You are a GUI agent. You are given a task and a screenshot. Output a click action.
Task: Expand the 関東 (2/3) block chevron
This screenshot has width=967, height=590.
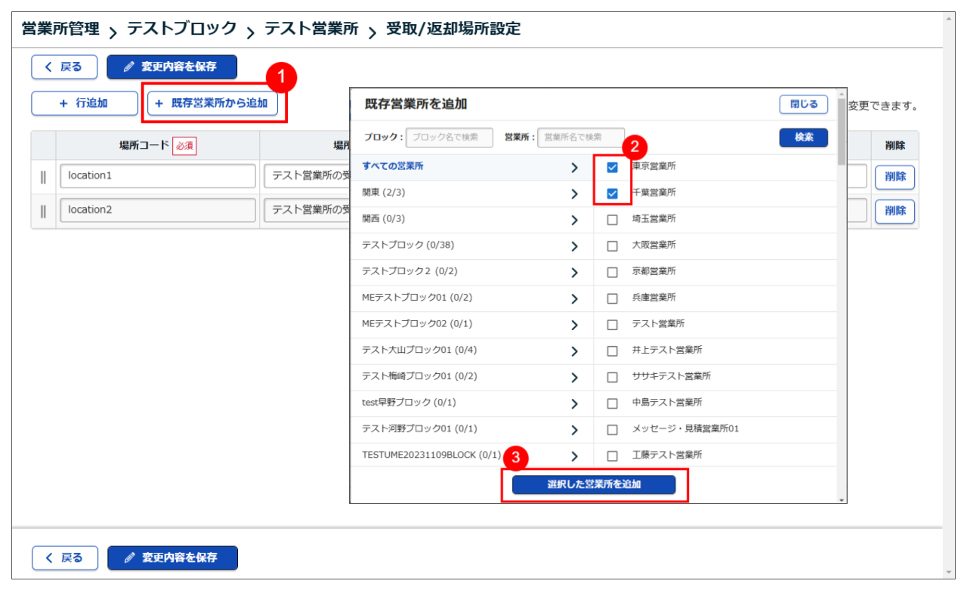tap(574, 194)
